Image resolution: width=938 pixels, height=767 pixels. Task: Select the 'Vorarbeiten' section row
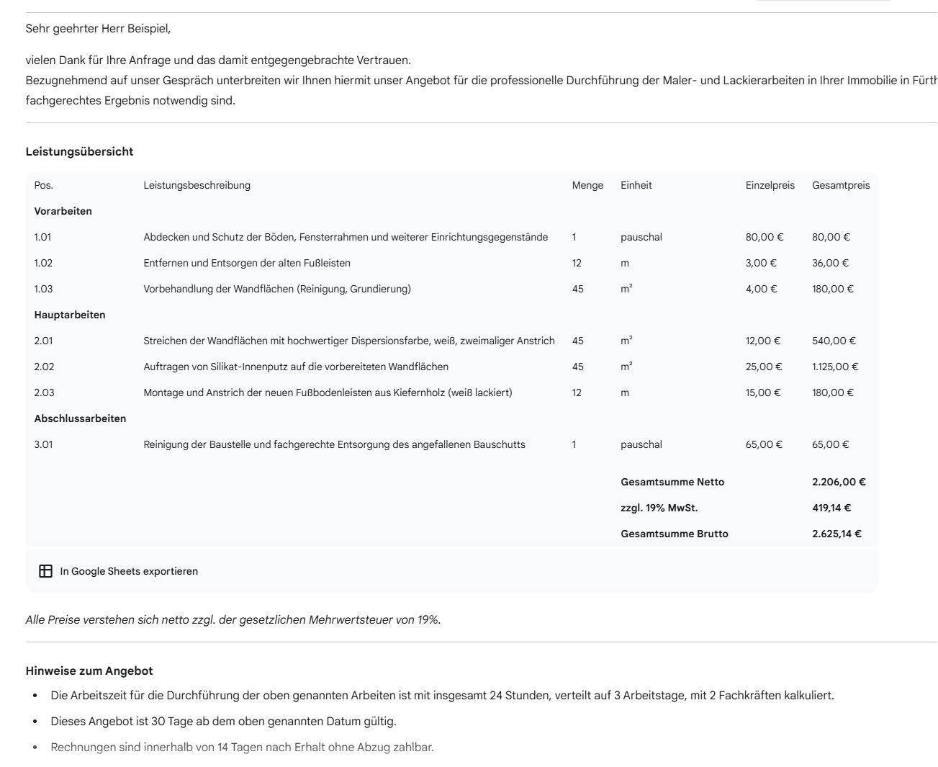coord(63,211)
